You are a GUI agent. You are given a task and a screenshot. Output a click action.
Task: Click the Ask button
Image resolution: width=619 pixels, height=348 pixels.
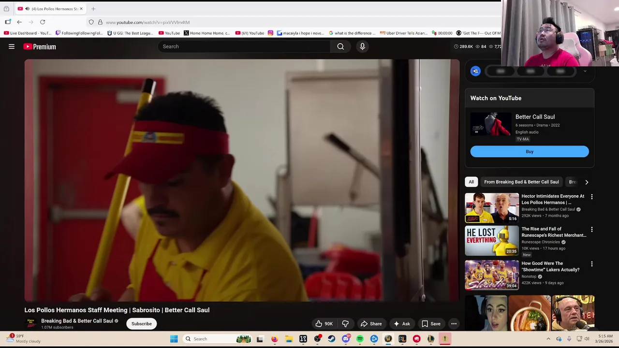click(x=401, y=324)
